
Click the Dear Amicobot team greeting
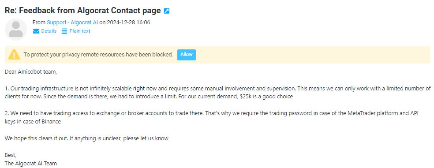[31, 72]
